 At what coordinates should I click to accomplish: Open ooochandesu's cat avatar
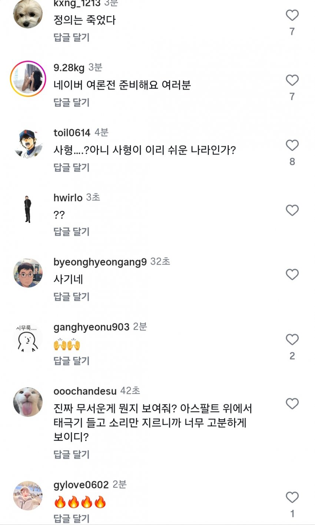28,402
